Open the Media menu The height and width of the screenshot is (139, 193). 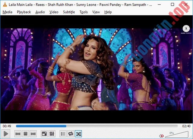point(8,12)
